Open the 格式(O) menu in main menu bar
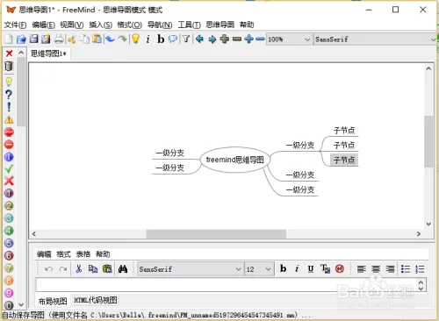This screenshot has width=439, height=321. pyautogui.click(x=129, y=25)
